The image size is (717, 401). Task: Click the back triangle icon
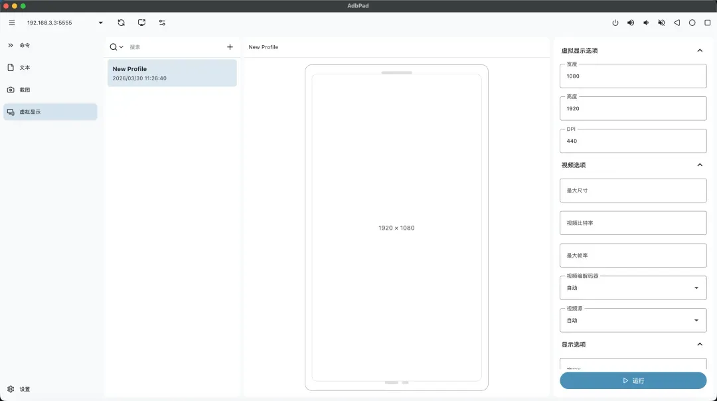(x=677, y=23)
